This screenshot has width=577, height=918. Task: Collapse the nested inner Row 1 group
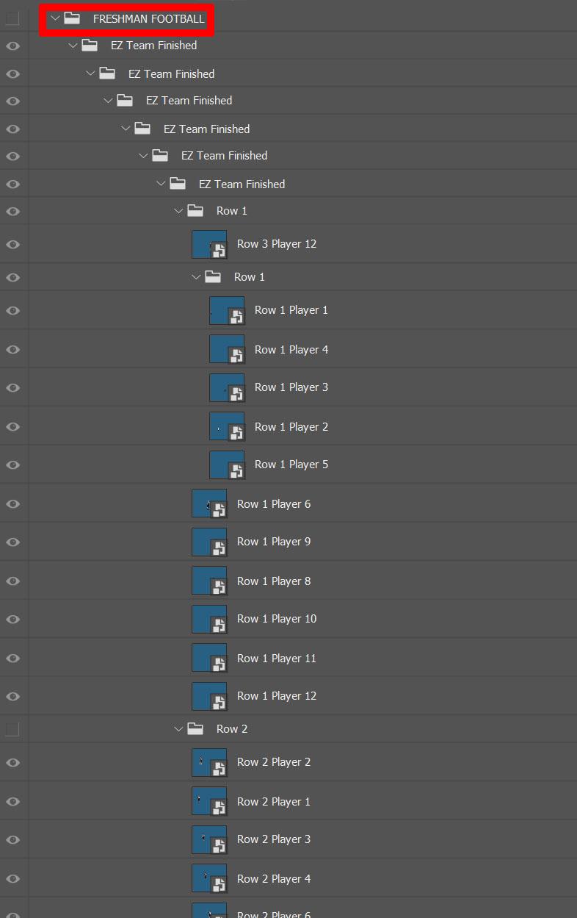196,277
